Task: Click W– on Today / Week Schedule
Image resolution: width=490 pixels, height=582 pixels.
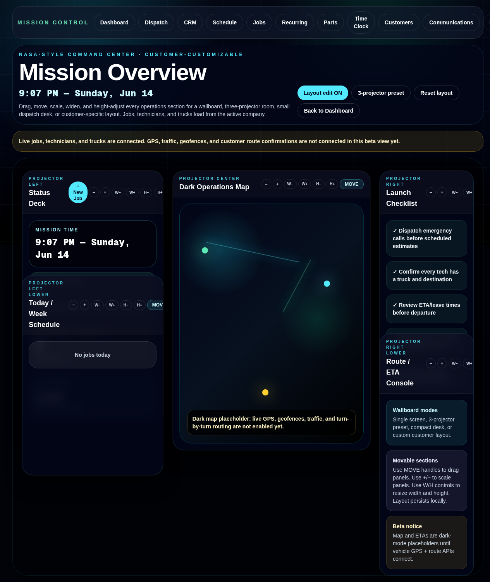Action: click(x=97, y=305)
